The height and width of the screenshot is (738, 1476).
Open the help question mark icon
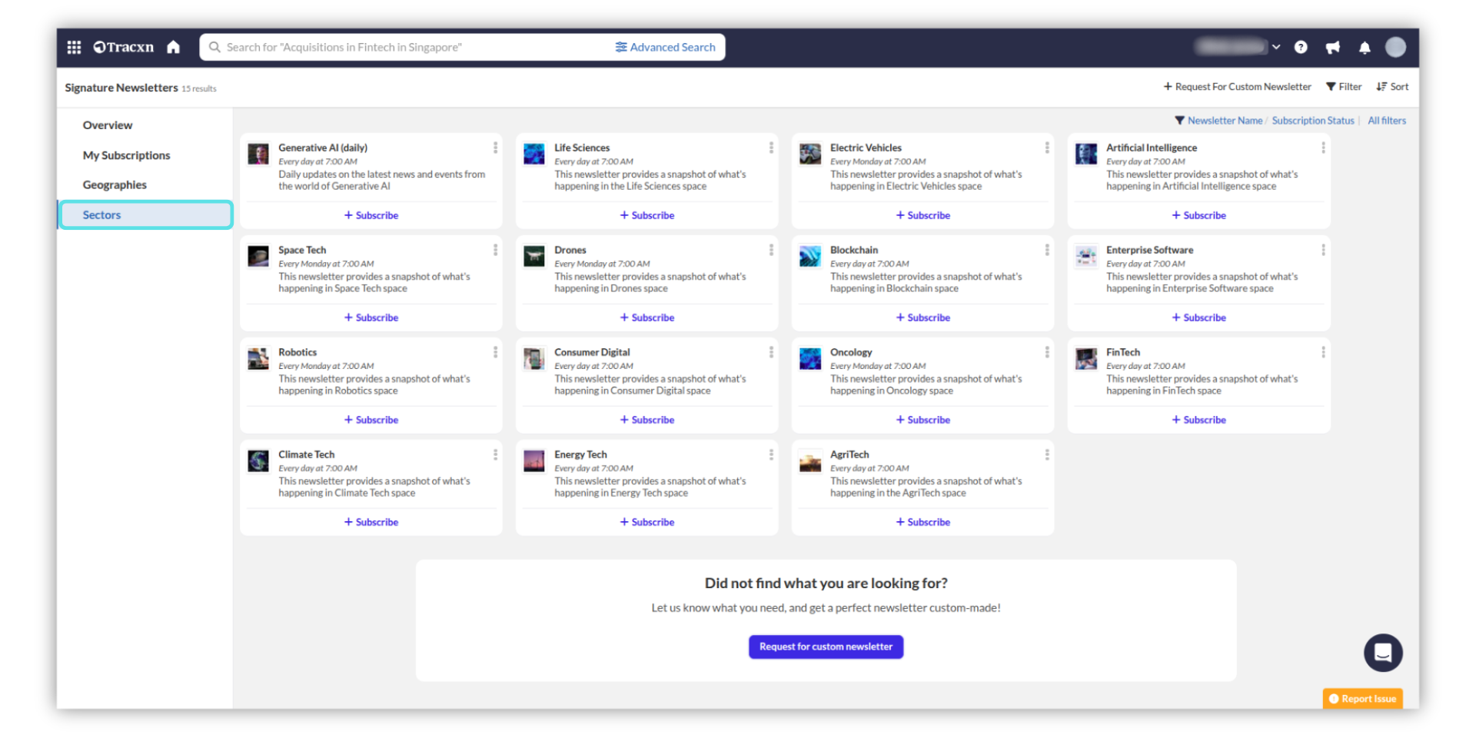pos(1301,48)
